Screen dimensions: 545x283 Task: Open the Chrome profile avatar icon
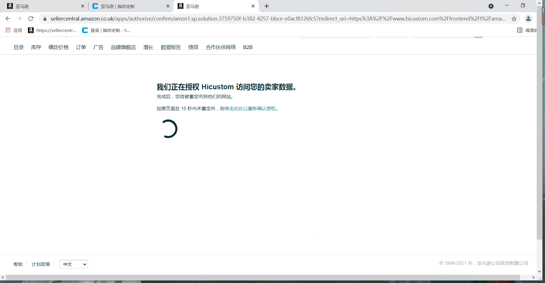[528, 19]
